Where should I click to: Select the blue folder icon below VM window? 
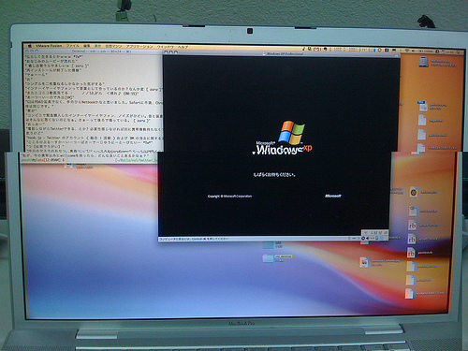[x=269, y=258]
